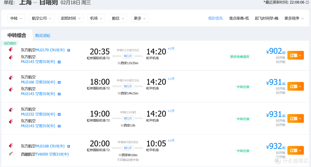Select the 中转组合 tab
This screenshot has width=311, height=167.
coord(17,35)
